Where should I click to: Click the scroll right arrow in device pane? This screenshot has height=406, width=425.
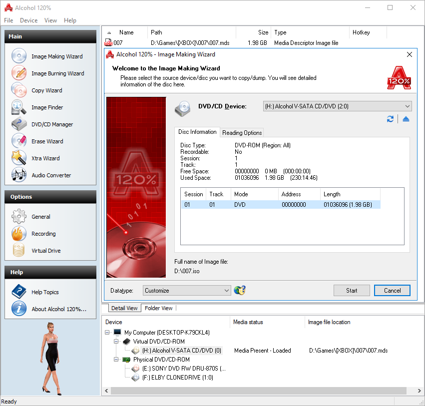tap(419, 391)
